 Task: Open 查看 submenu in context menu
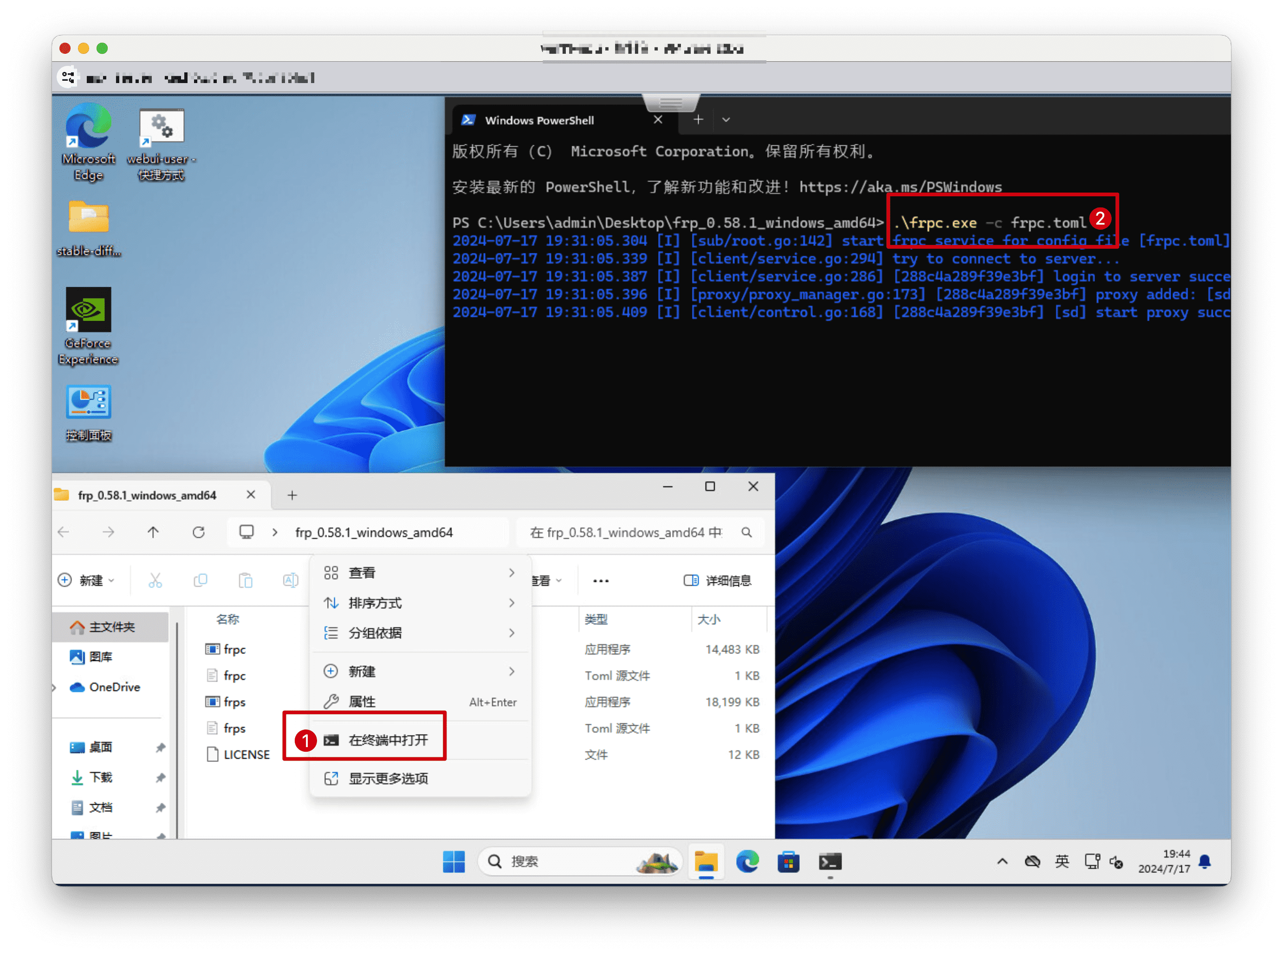[x=421, y=572]
